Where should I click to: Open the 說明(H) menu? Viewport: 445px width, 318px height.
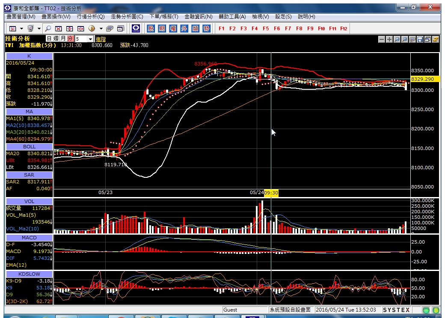[x=306, y=17]
